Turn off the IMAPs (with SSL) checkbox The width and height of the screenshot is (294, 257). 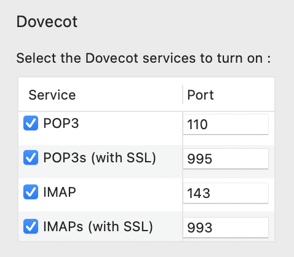click(31, 226)
